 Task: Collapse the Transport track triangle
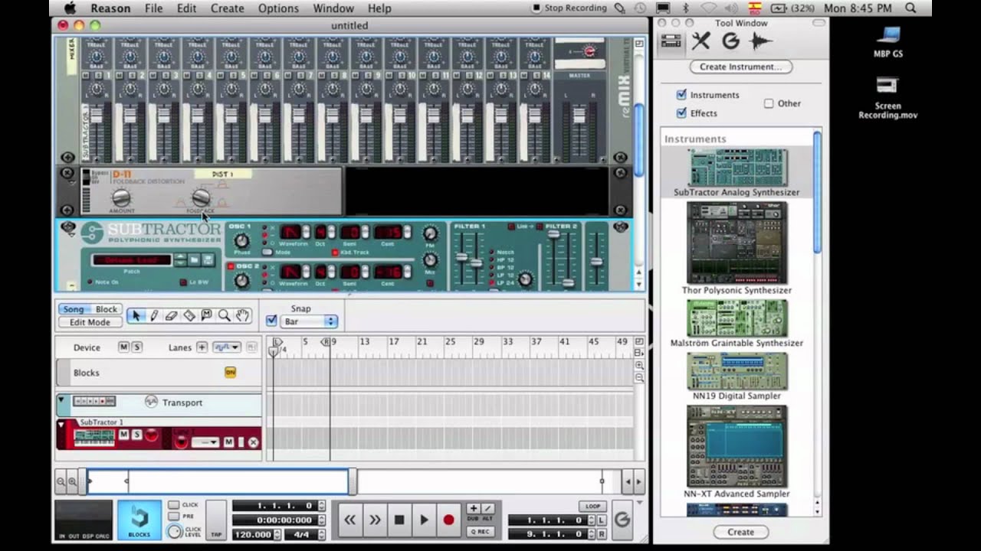(61, 400)
